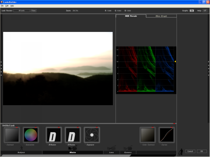Click the camera icon above Camera tab
This screenshot has height=157, width=210.
point(128,148)
